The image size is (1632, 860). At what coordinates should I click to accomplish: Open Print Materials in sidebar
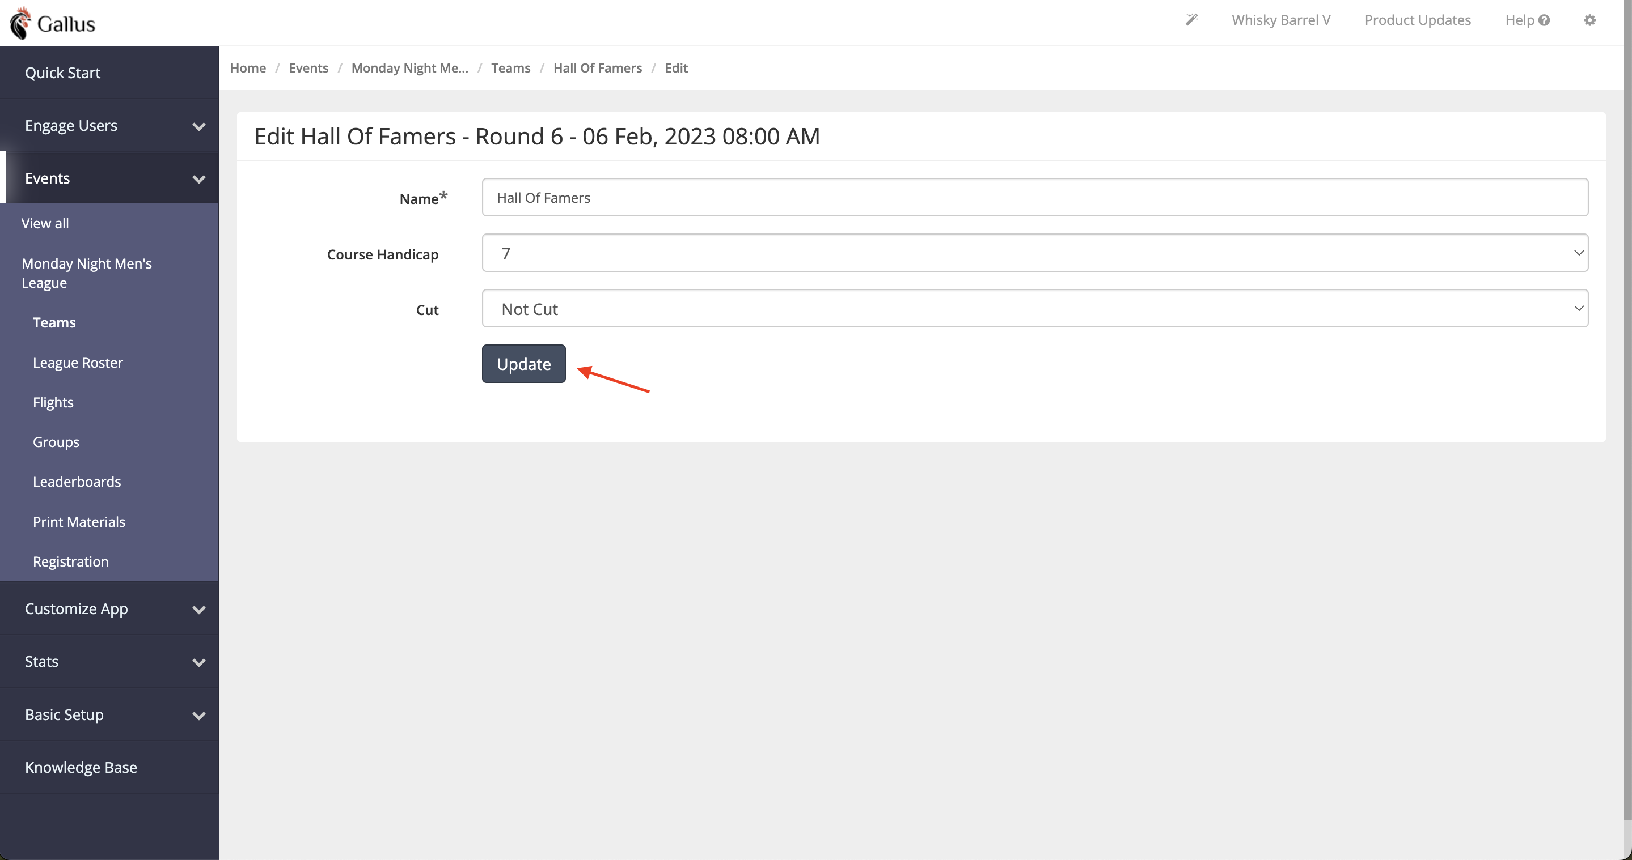(79, 522)
